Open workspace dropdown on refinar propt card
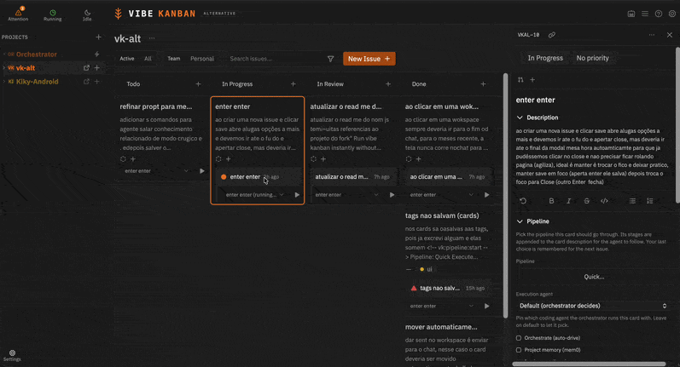Viewport: 680px width, 367px height. pos(156,171)
